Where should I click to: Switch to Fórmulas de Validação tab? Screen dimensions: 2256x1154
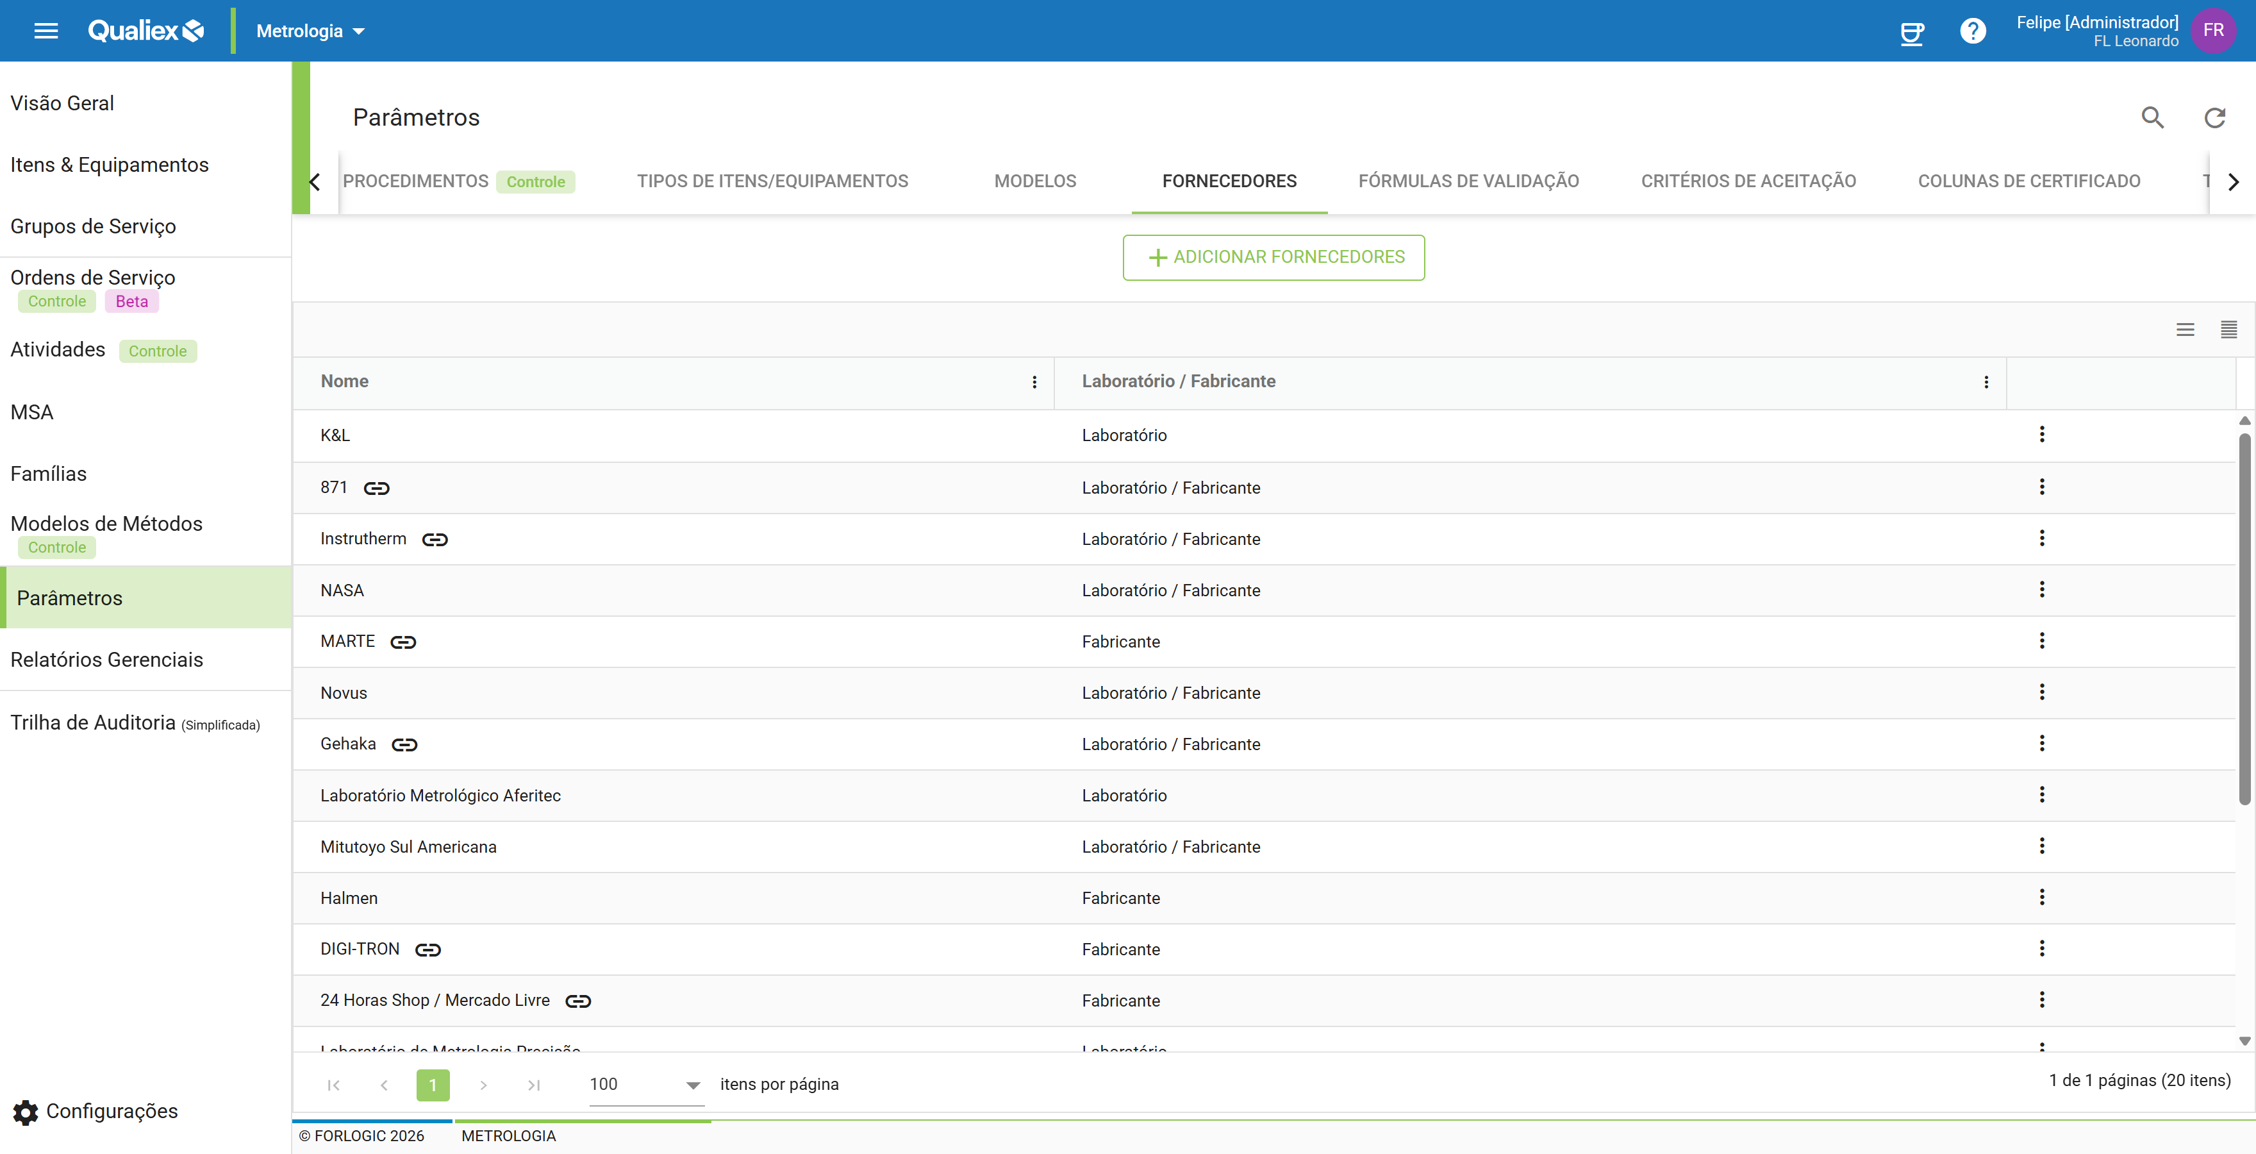[1469, 181]
